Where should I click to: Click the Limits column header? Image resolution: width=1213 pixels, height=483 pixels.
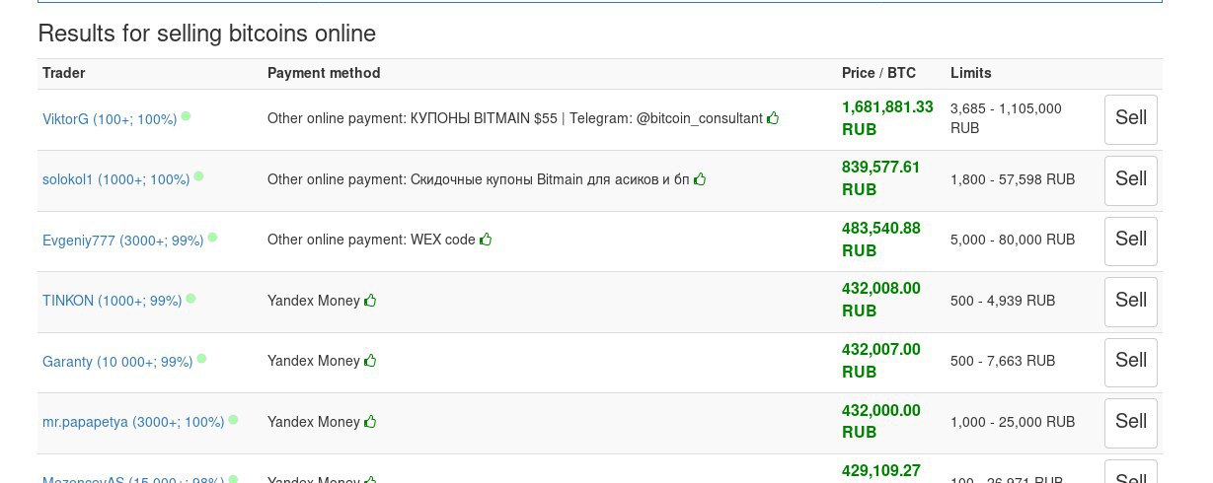click(971, 73)
